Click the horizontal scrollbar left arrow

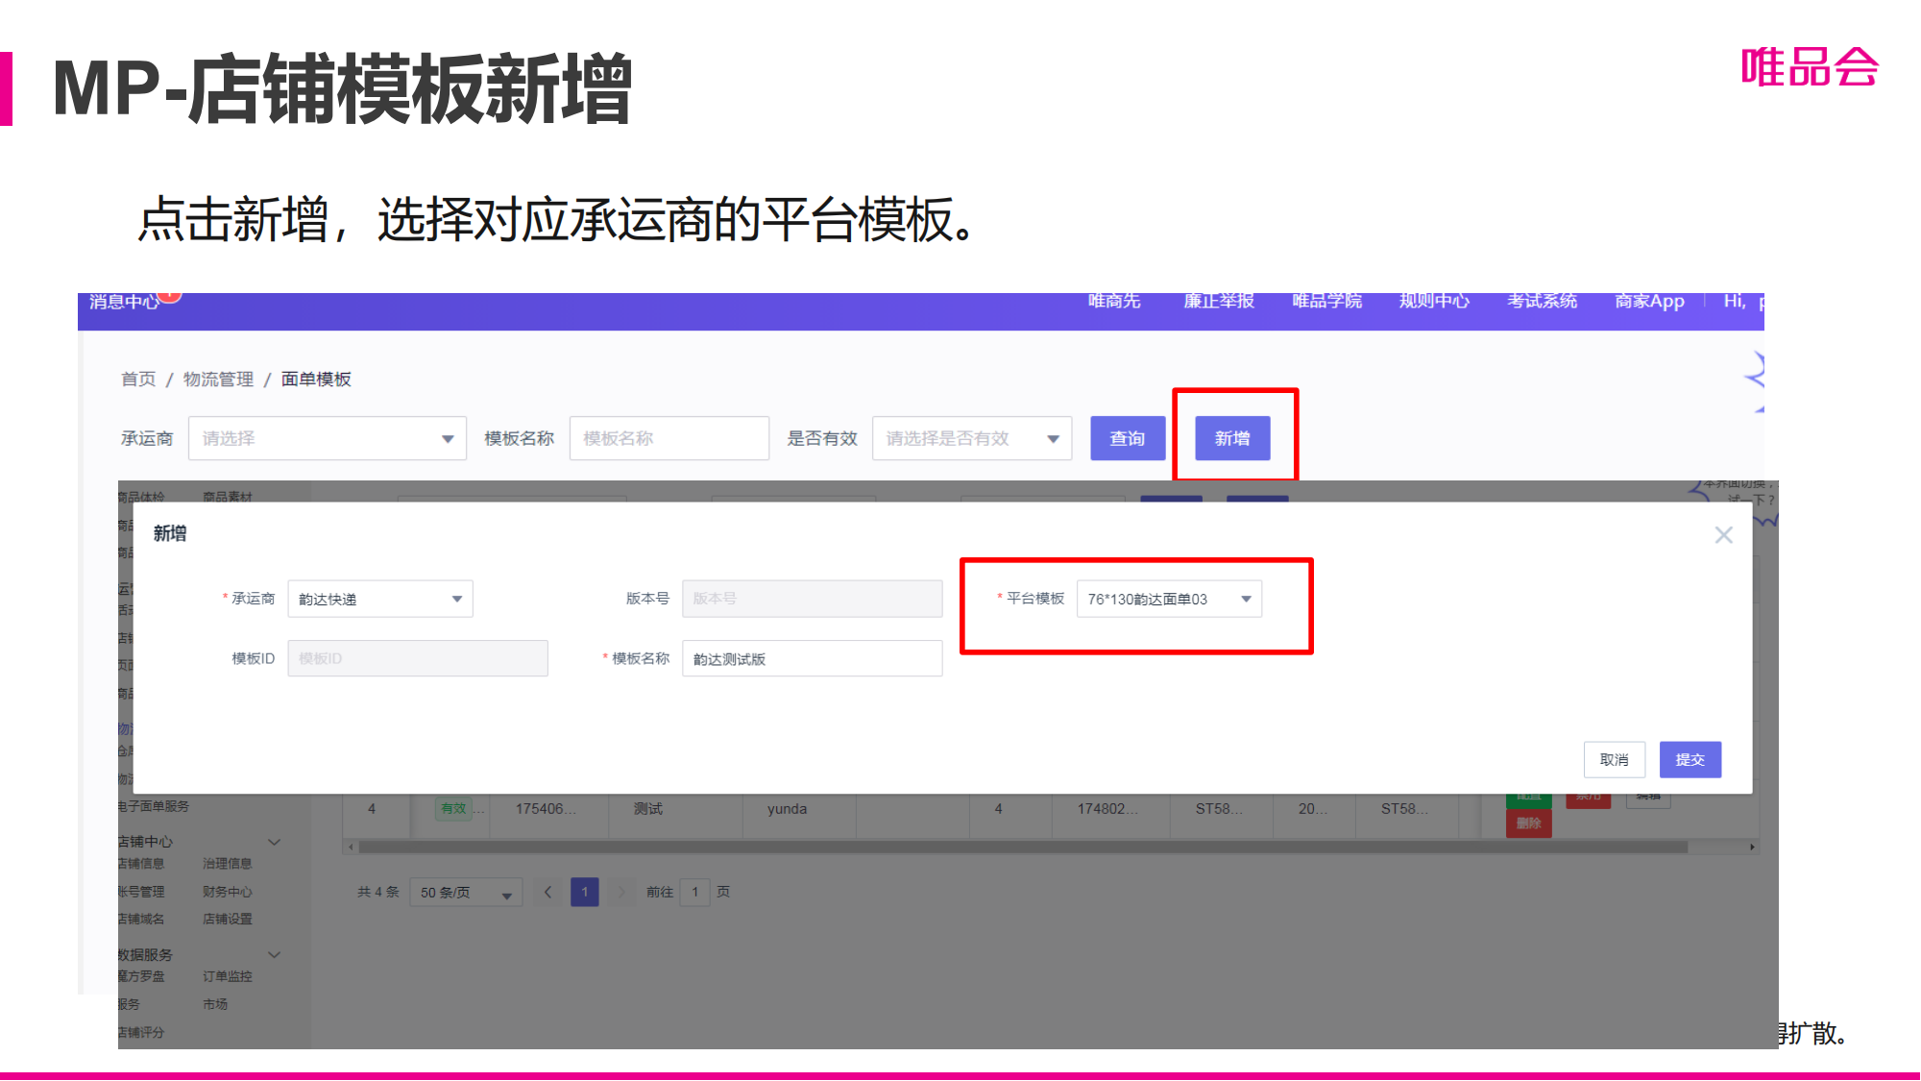[x=352, y=847]
